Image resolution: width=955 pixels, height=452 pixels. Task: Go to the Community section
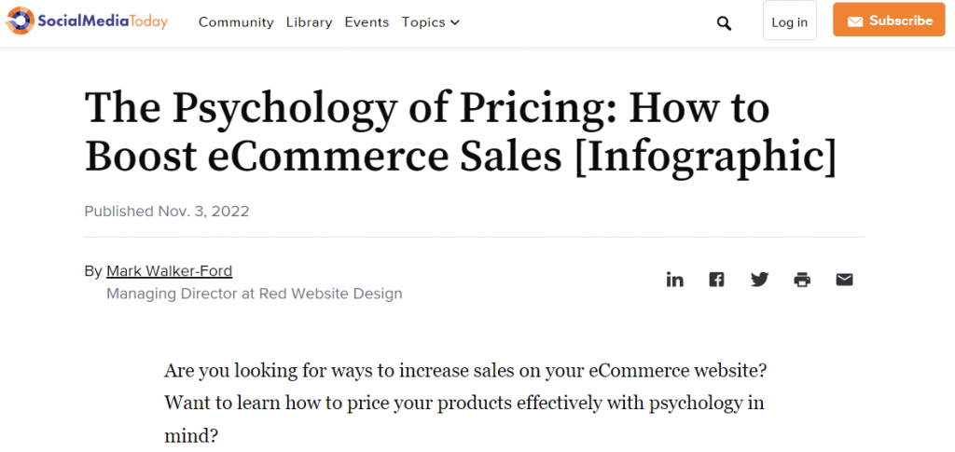[236, 22]
